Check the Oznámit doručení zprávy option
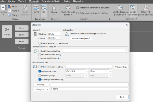Viewport: 153px width, 102px height. click(x=40, y=54)
